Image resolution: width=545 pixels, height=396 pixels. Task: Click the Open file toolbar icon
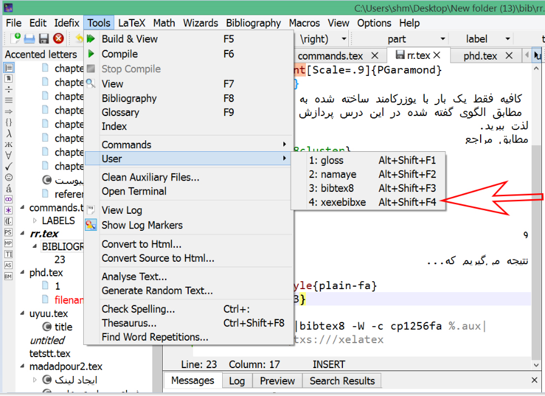[29, 39]
